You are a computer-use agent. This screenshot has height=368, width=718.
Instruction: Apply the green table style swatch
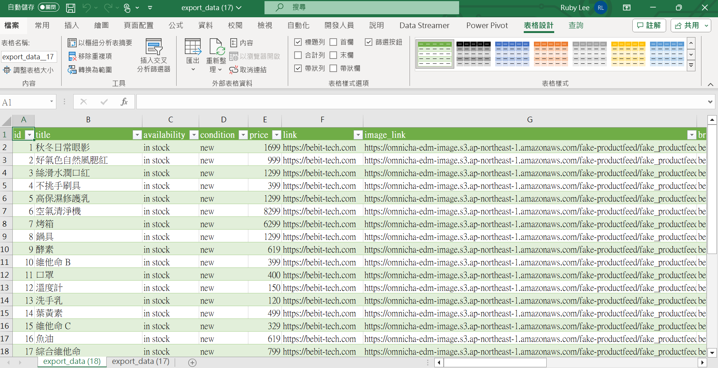pyautogui.click(x=434, y=54)
